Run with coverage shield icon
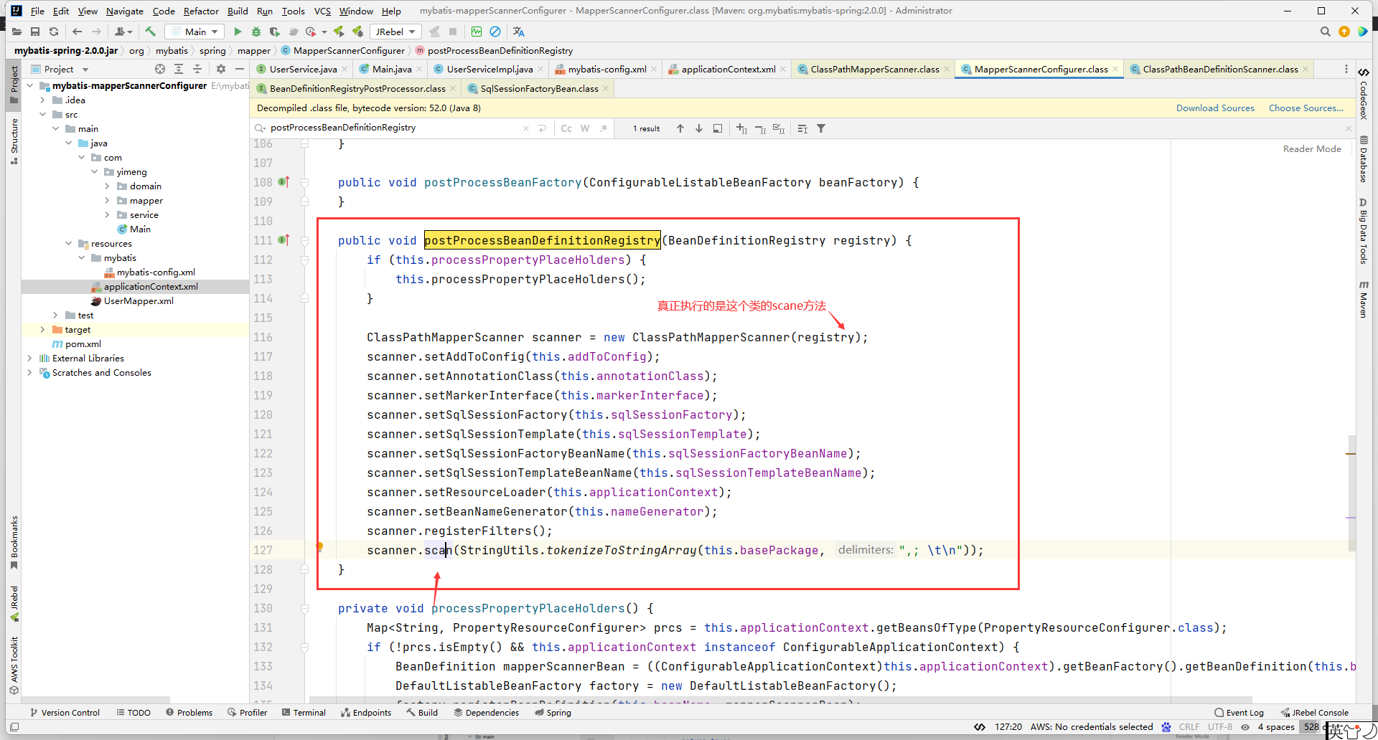This screenshot has width=1378, height=740. coord(275,32)
